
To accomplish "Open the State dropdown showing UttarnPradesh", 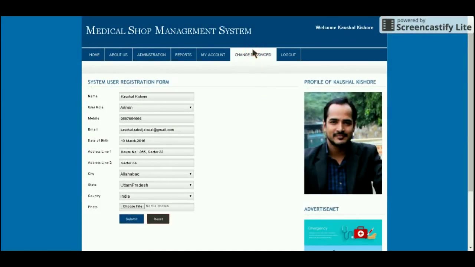I will (x=157, y=185).
